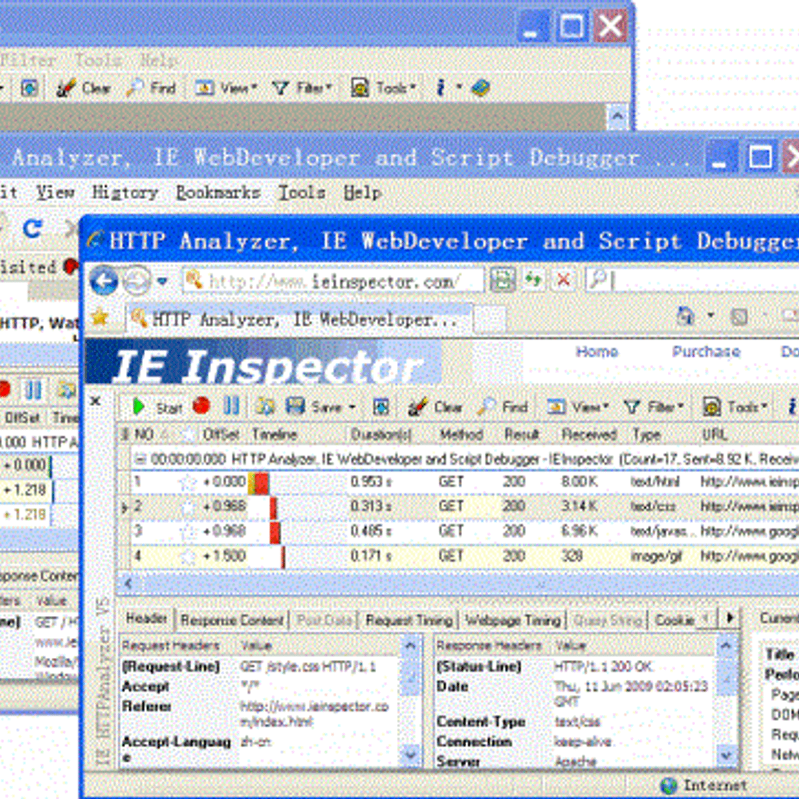Switch to Cookie tab
This screenshot has width=799, height=799.
tap(674, 620)
